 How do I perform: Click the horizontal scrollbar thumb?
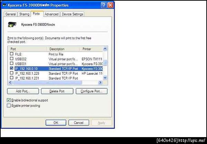(x=47, y=83)
